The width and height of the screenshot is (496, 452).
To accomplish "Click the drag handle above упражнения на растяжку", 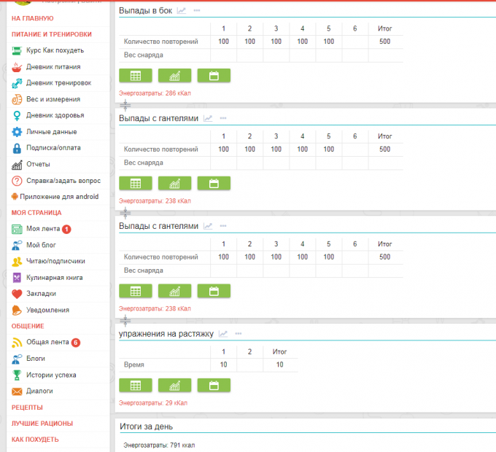I will (x=125, y=320).
